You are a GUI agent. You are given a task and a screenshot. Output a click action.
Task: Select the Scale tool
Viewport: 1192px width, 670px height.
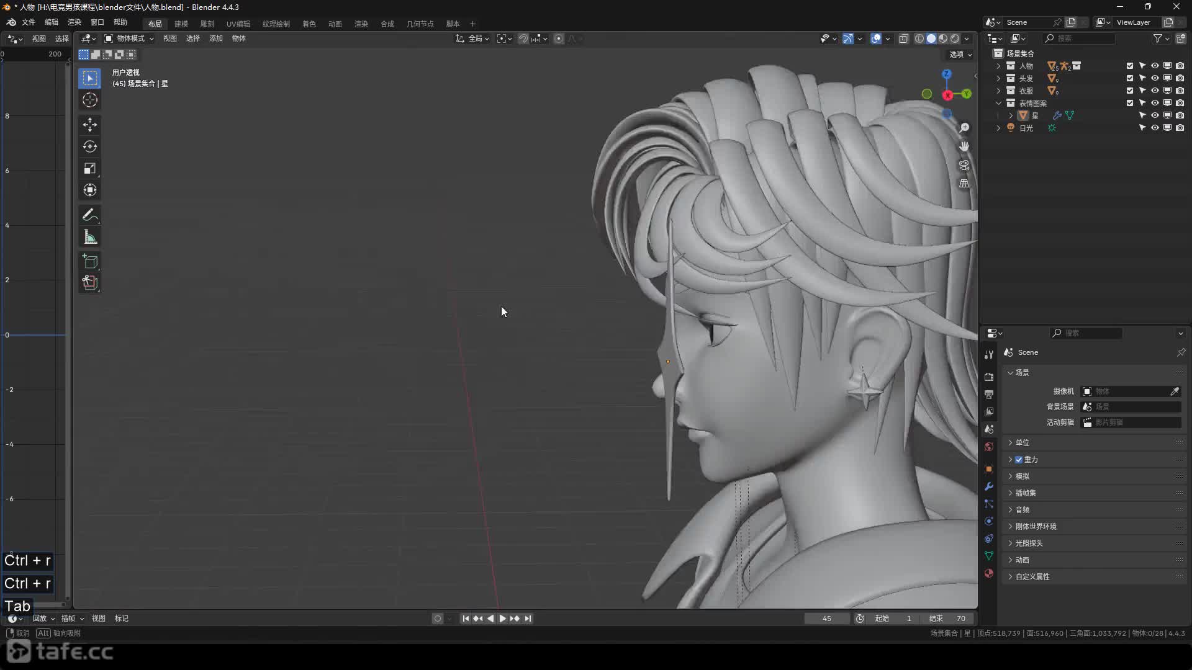(x=90, y=169)
